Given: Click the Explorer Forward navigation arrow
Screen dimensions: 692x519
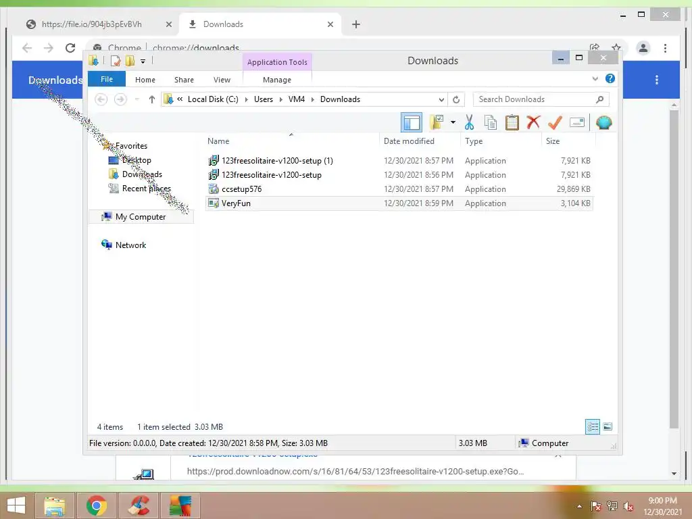Looking at the screenshot, I should pyautogui.click(x=120, y=99).
